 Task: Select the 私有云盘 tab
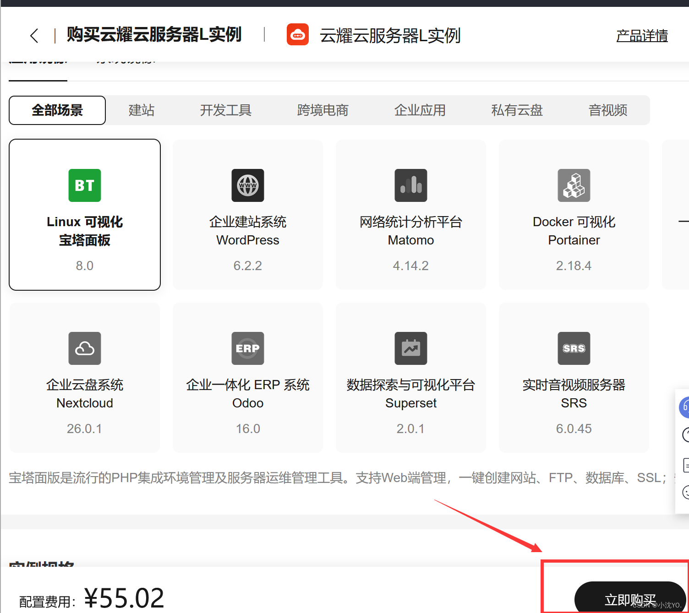[x=517, y=110]
